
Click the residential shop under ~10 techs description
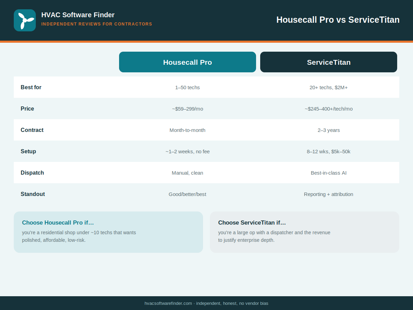[79, 236]
